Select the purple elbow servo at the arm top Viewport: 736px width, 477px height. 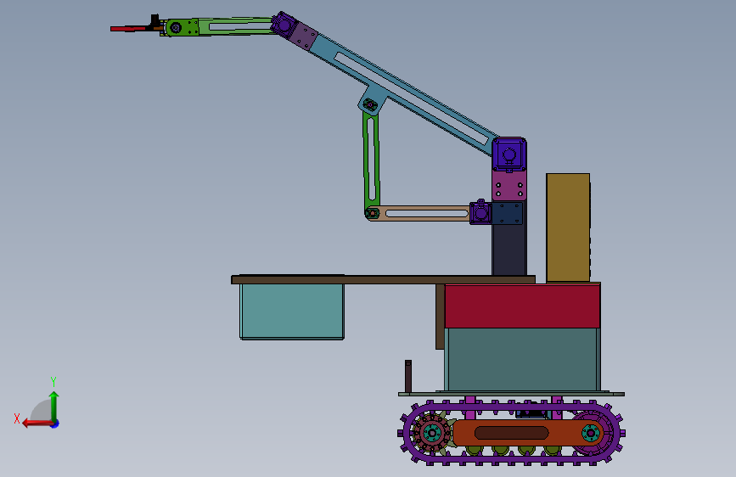pos(284,24)
